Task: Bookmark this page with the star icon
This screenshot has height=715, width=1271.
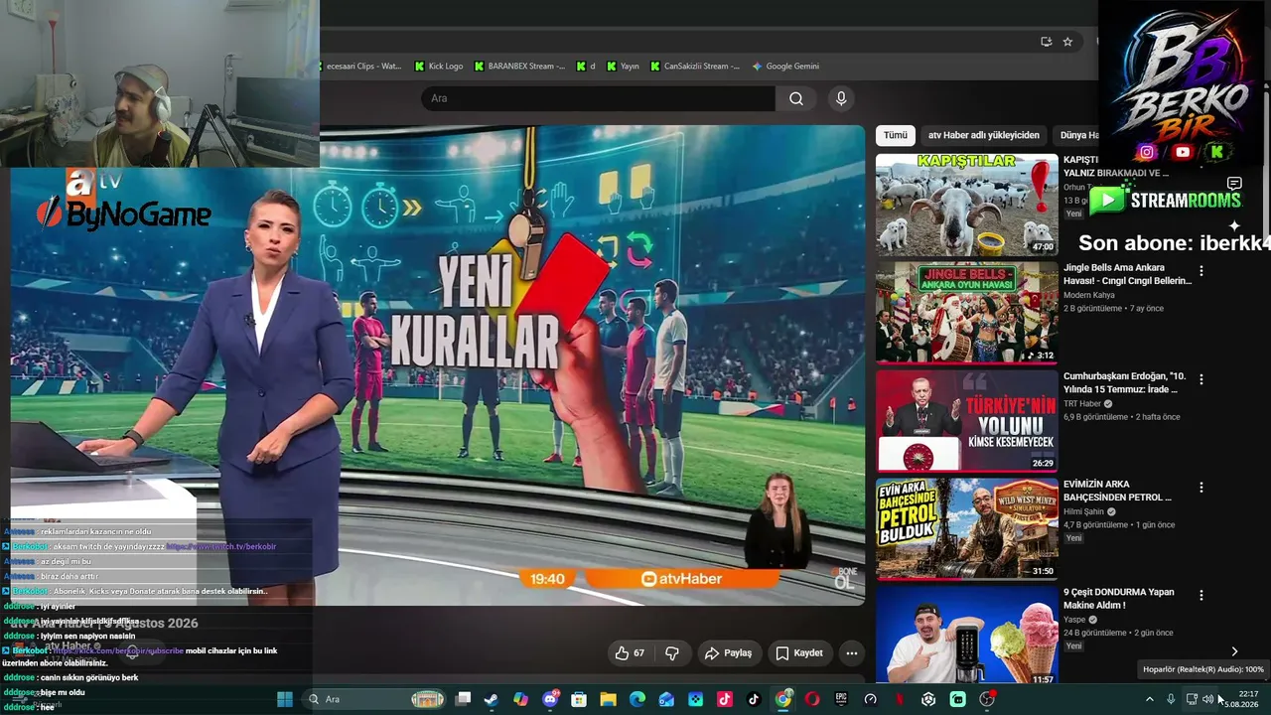Action: point(1067,42)
